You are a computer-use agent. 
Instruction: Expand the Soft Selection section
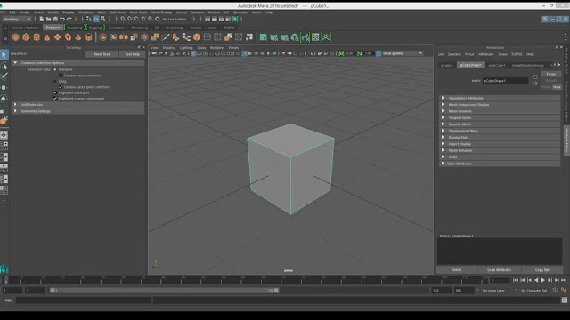pyautogui.click(x=15, y=105)
